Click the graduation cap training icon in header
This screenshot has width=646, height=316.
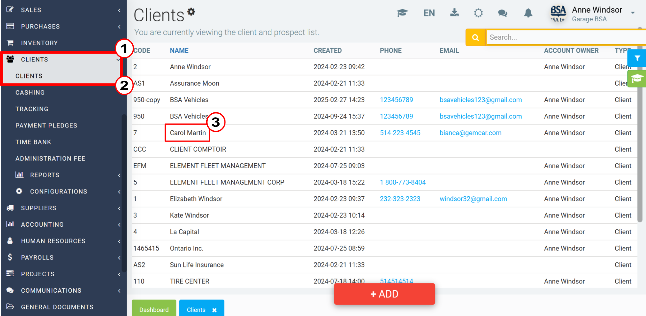(402, 13)
